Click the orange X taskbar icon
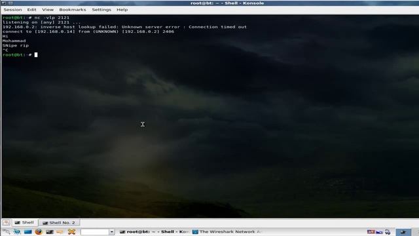Image resolution: width=419 pixels, height=236 pixels. click(71, 231)
